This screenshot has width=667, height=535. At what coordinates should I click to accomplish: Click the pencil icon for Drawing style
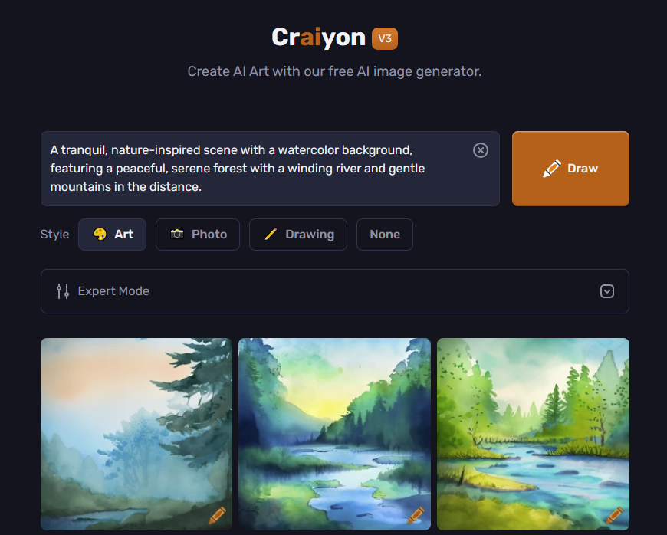(x=271, y=234)
